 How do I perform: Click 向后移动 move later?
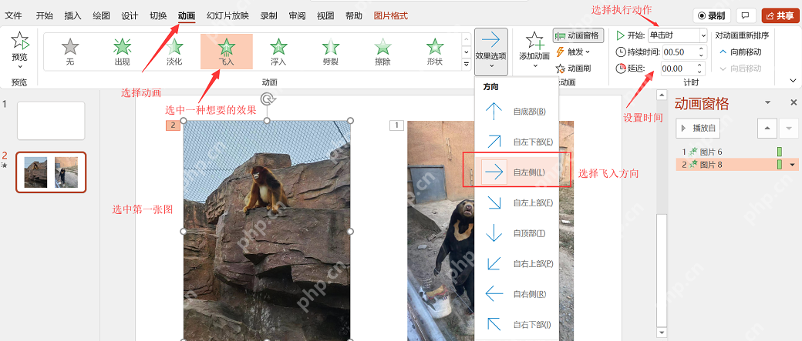coord(740,69)
